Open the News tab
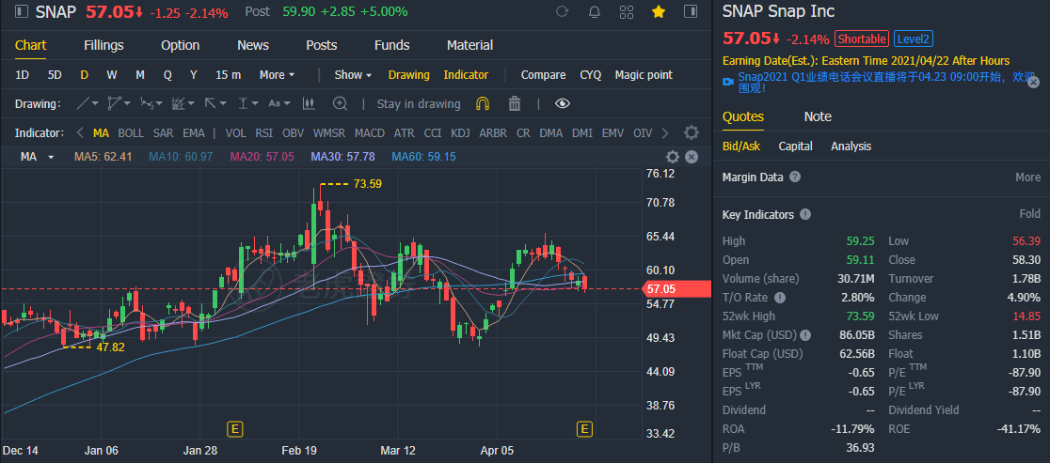This screenshot has height=463, width=1050. pyautogui.click(x=253, y=45)
